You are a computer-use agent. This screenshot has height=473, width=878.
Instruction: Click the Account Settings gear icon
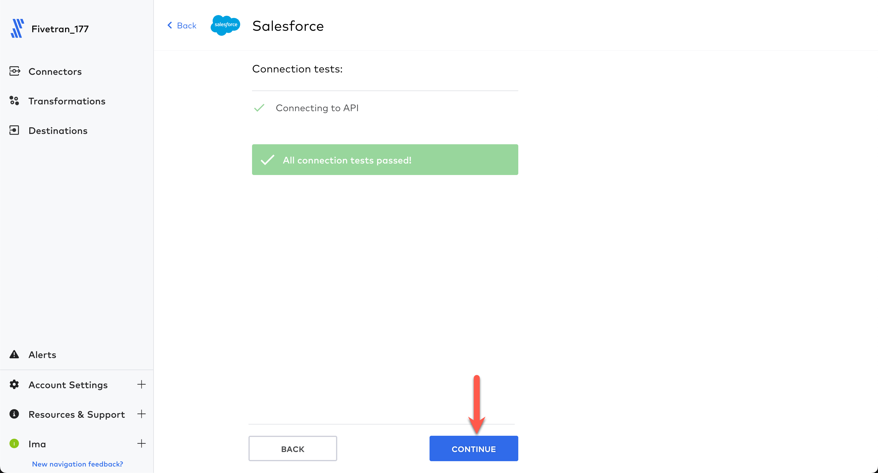(x=14, y=385)
